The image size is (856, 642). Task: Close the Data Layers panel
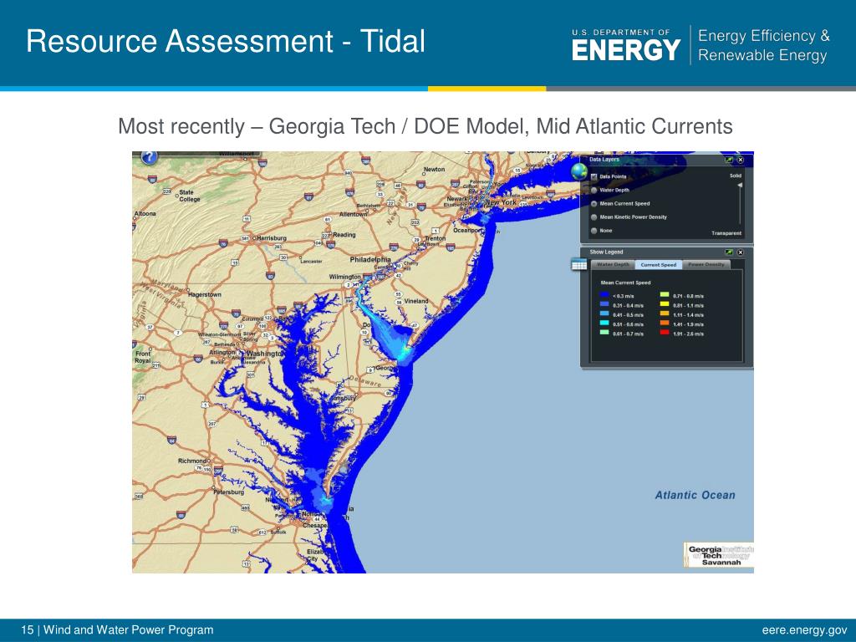coord(741,160)
